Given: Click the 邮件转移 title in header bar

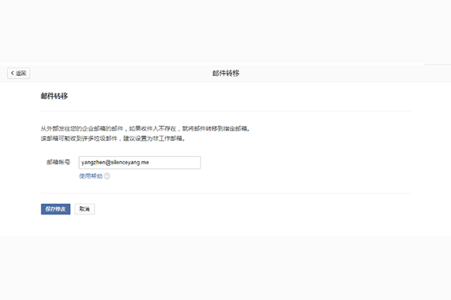Looking at the screenshot, I should pyautogui.click(x=226, y=73).
